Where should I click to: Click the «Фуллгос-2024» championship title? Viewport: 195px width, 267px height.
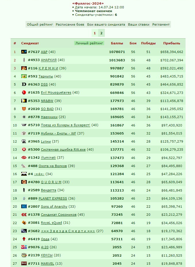pyautogui.click(x=88, y=3)
